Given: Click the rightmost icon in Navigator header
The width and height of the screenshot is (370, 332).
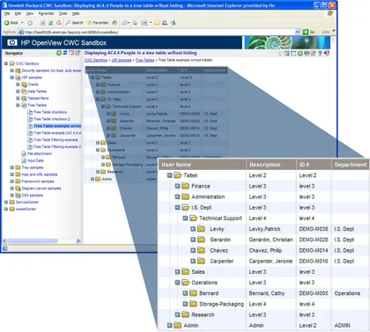Looking at the screenshot, I should [78, 53].
